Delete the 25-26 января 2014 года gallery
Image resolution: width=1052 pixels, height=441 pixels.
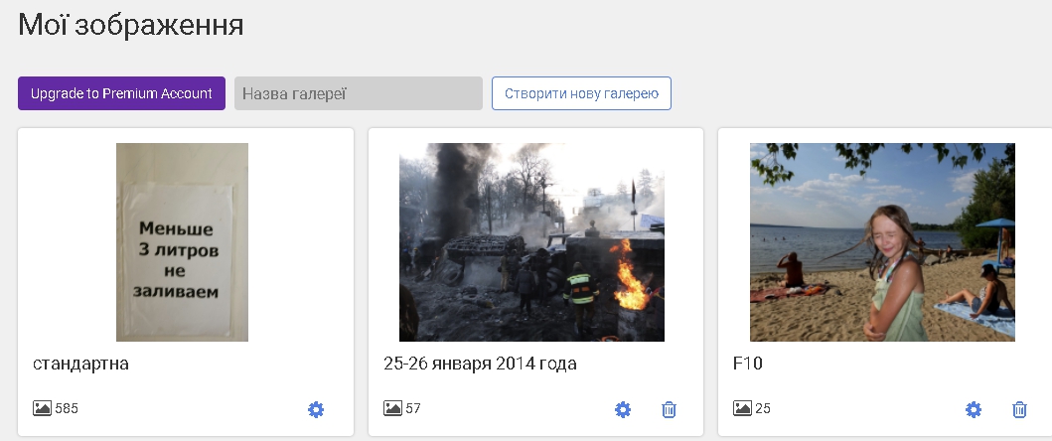(669, 409)
